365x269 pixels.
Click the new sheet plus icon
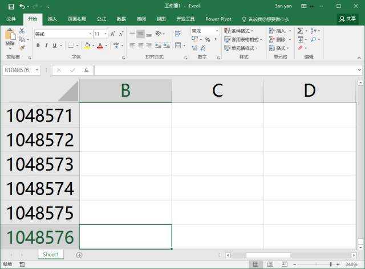[x=79, y=255]
